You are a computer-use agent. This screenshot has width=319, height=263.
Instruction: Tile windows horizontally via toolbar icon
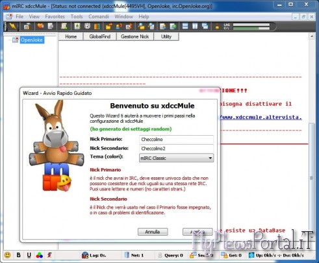pos(185,26)
